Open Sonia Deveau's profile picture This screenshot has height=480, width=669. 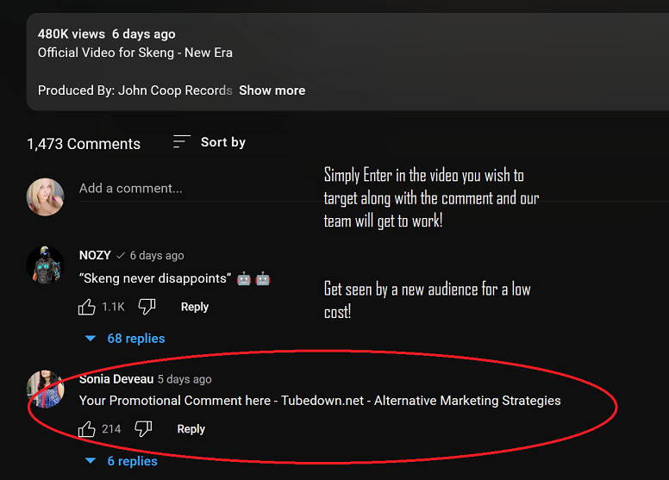point(45,389)
